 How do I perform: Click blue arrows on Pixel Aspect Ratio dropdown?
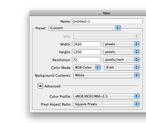pos(137,104)
